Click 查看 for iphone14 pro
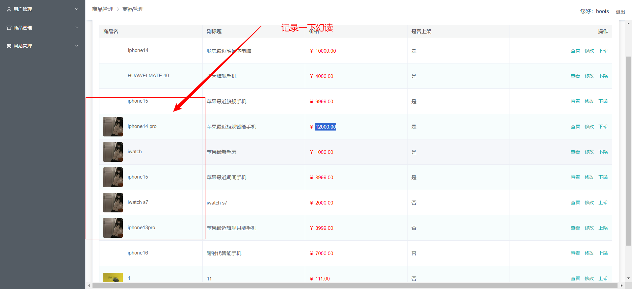Screen dimensions: 632x289 pos(575,127)
